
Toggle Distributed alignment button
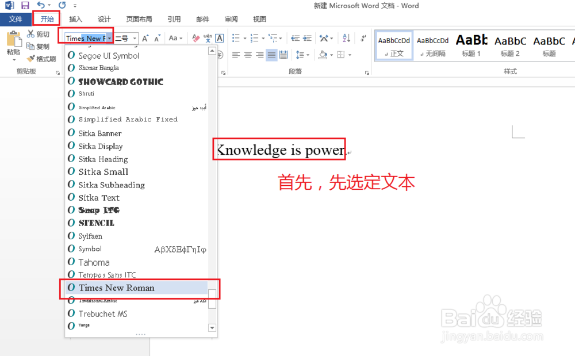pos(283,55)
